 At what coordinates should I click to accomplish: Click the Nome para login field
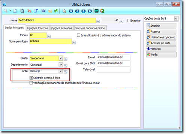(x=51, y=41)
